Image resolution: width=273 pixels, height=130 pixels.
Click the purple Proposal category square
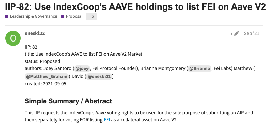63,16
